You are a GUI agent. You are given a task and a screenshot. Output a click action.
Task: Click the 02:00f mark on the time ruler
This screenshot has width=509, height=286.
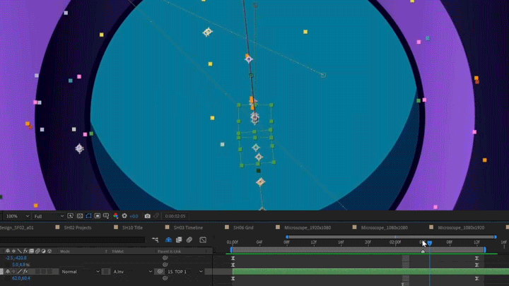point(395,242)
